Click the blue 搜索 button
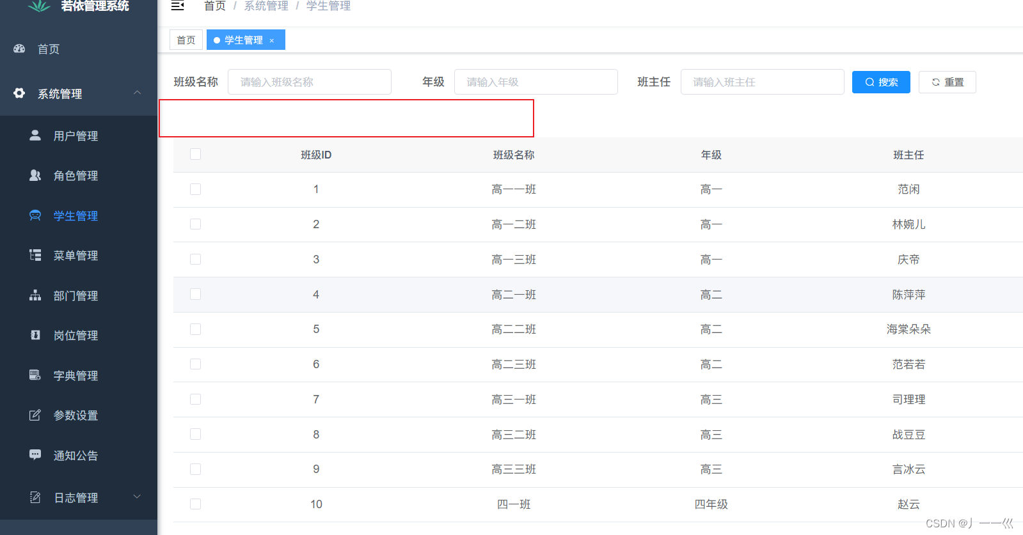Image resolution: width=1023 pixels, height=535 pixels. (881, 82)
